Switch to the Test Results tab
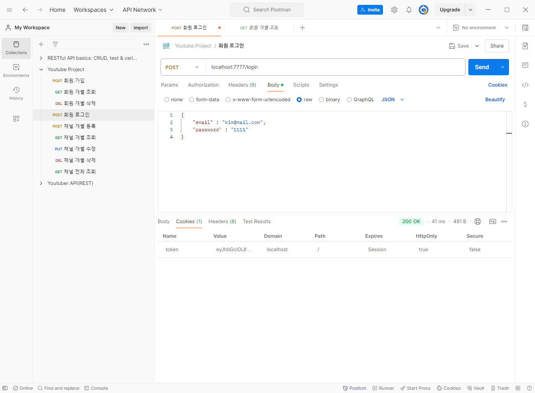This screenshot has height=393, width=535. click(x=257, y=221)
